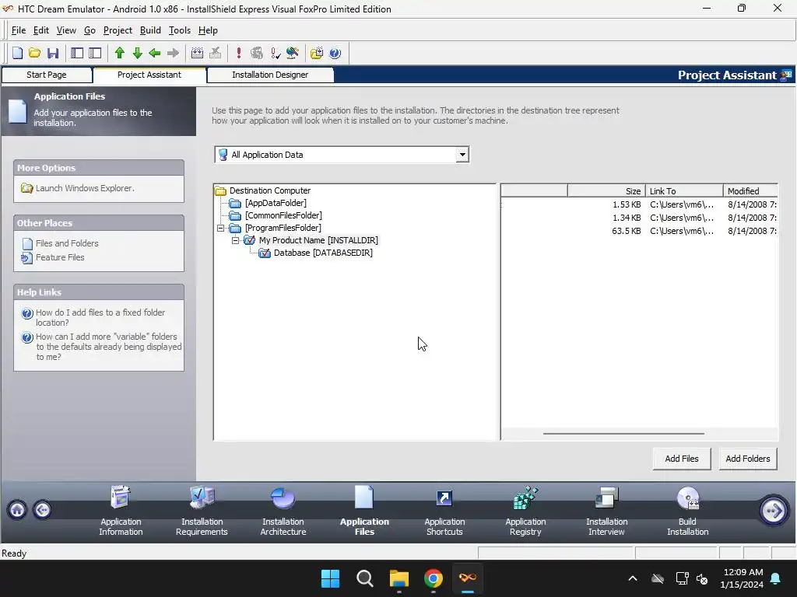Image resolution: width=797 pixels, height=597 pixels.
Task: Open the Edit menu
Action: (41, 30)
